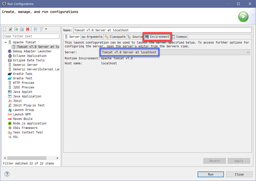Select J2EE Preview type
The height and width of the screenshot is (181, 256).
24,87
